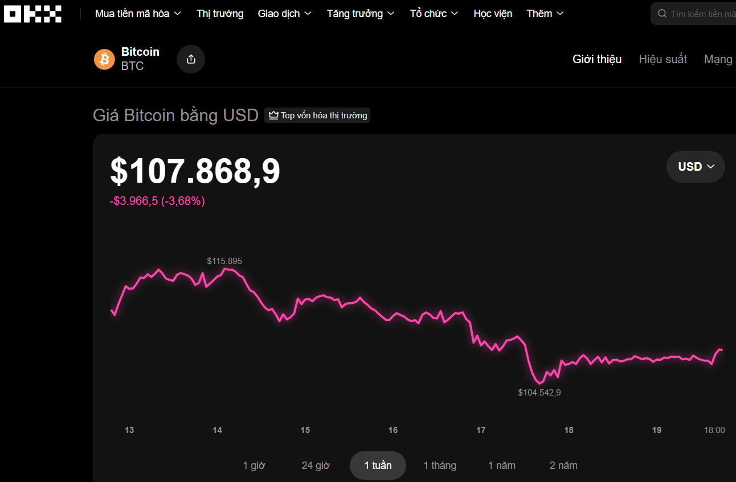Open the USD currency selector

(696, 167)
